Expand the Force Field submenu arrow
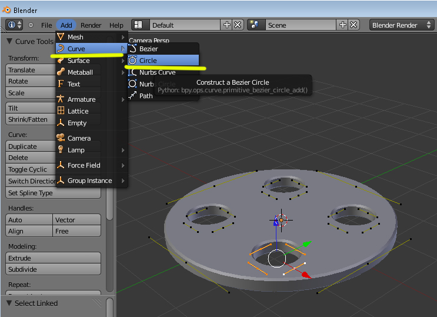The image size is (437, 317). [x=123, y=165]
